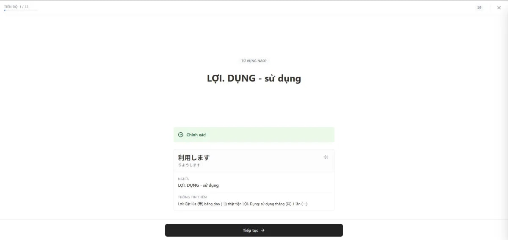
Task: Click the hiragana reading りようします
Action: [x=189, y=165]
